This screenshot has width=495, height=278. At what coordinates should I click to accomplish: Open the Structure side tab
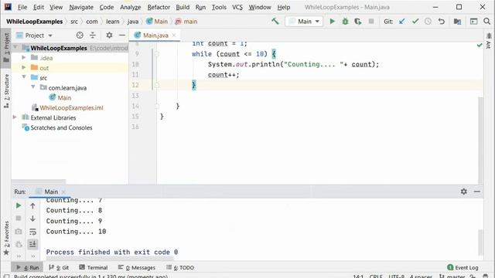(x=6, y=91)
